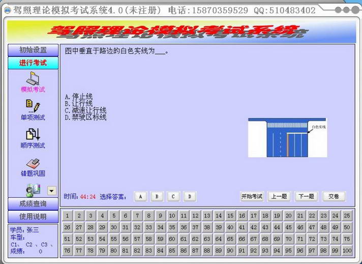The image size is (362, 264).
Task: Jump to question number 82
Action: [x=137, y=250]
